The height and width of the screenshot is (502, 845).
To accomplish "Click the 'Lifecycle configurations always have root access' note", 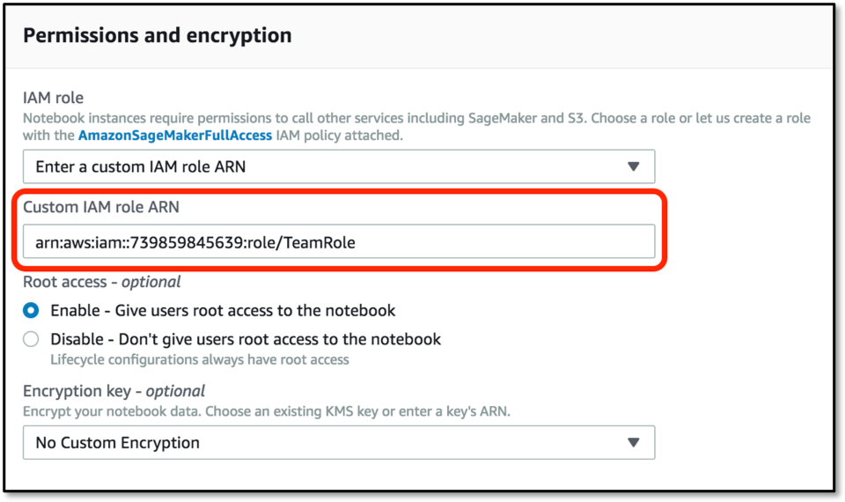I will click(200, 359).
